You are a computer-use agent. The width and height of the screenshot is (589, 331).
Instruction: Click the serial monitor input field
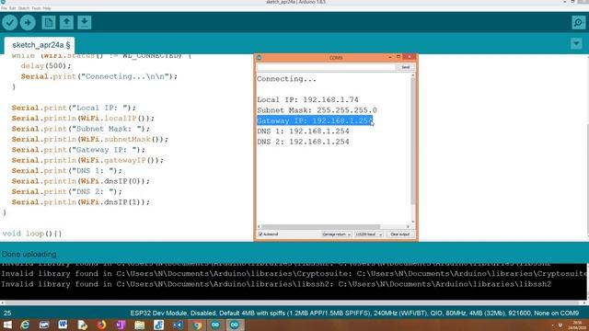(x=326, y=67)
